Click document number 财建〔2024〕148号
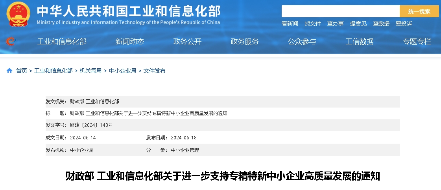This screenshot has height=190, width=441. (91, 125)
